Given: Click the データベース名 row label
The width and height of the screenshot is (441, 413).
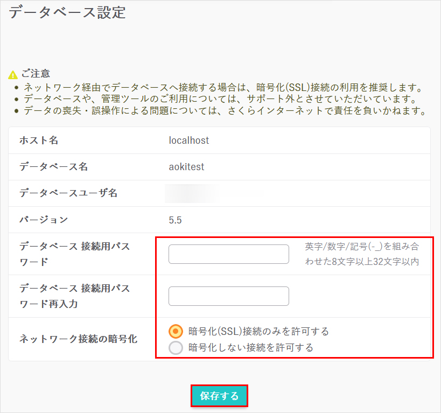Looking at the screenshot, I should 53,167.
